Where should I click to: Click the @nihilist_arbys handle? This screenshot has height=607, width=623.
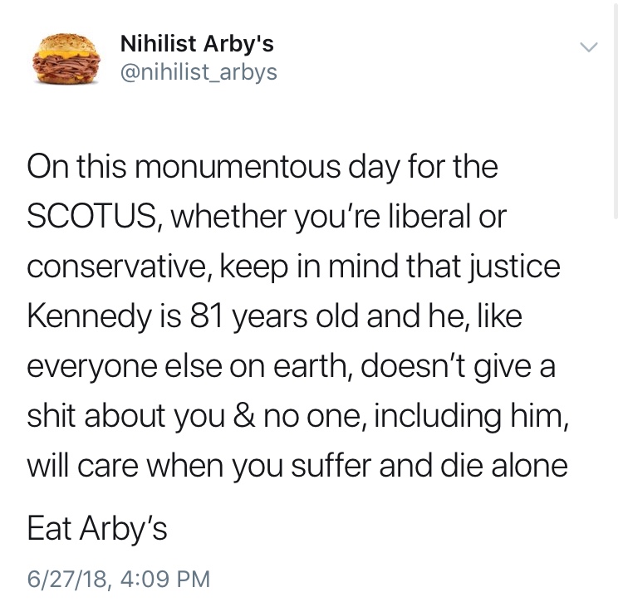coord(199,73)
